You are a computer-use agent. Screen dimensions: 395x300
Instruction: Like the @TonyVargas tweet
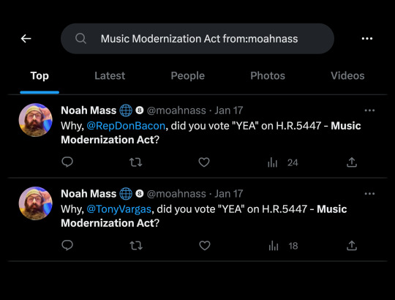205,246
